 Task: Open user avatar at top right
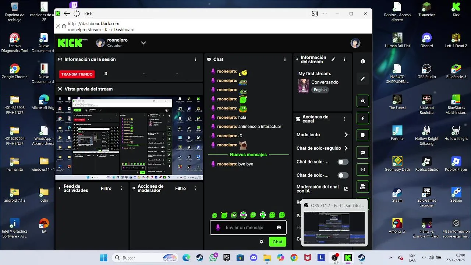pos(355,43)
